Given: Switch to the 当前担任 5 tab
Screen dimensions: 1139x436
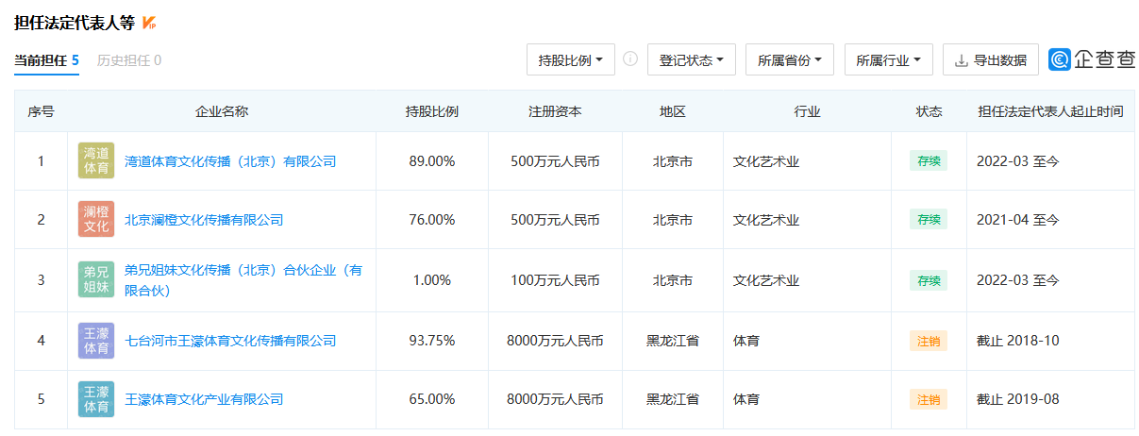Looking at the screenshot, I should (x=46, y=60).
